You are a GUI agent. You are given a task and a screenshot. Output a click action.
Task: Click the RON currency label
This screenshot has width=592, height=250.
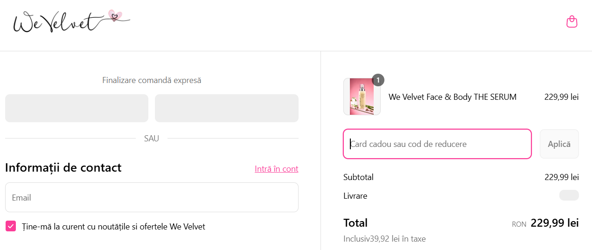pyautogui.click(x=519, y=224)
